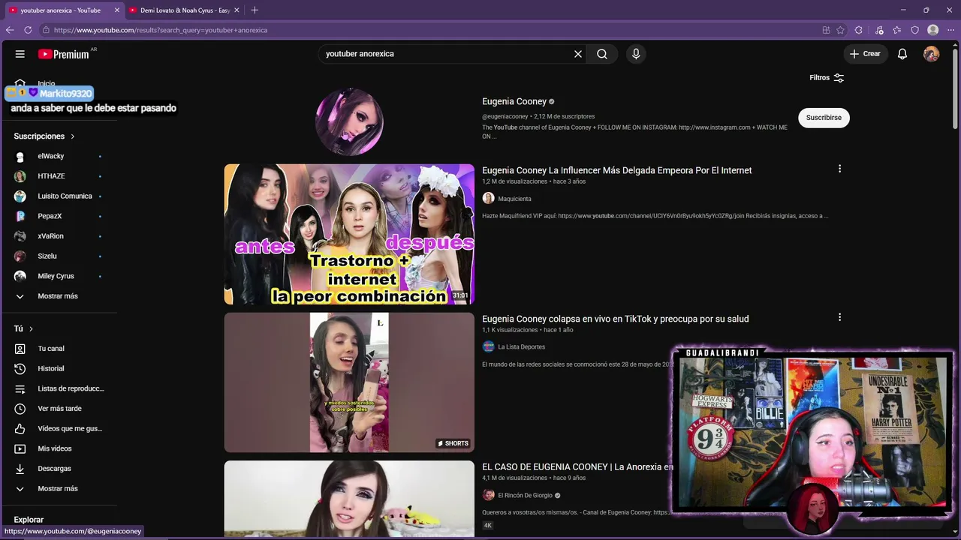Screen dimensions: 961x540
Task: Start voice search with the microphone
Action: [x=636, y=54]
